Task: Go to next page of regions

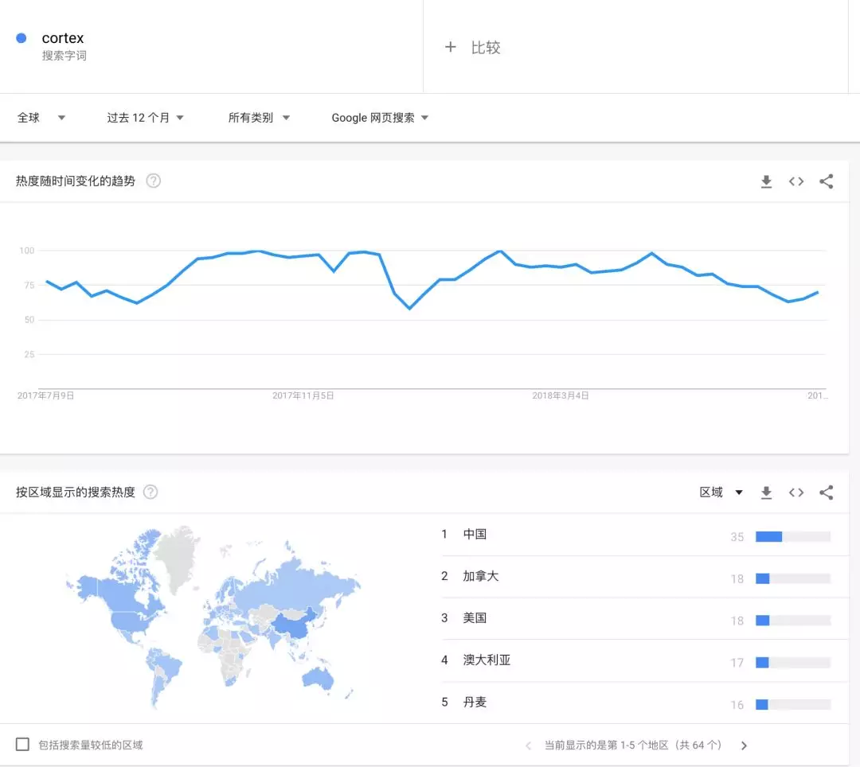Action: pos(744,746)
